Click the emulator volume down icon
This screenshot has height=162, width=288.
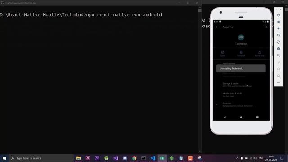(279, 29)
